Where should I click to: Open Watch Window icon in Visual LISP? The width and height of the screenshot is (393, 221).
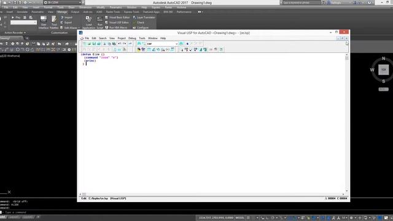point(173,50)
